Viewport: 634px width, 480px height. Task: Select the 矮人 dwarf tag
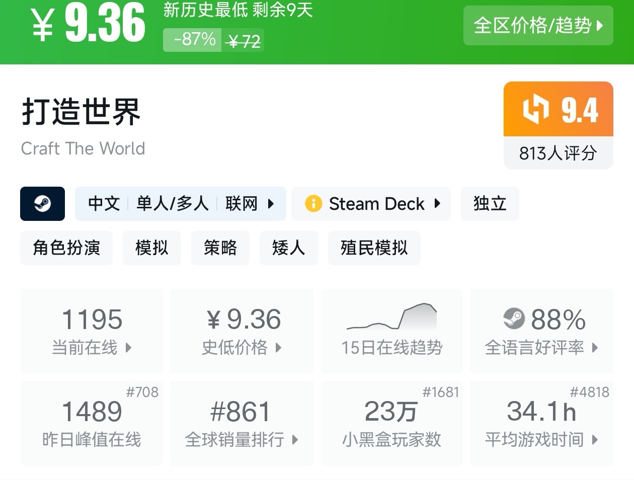tap(288, 248)
